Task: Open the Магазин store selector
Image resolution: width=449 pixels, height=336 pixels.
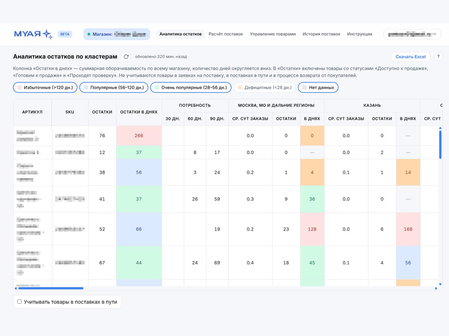Action: pos(117,34)
